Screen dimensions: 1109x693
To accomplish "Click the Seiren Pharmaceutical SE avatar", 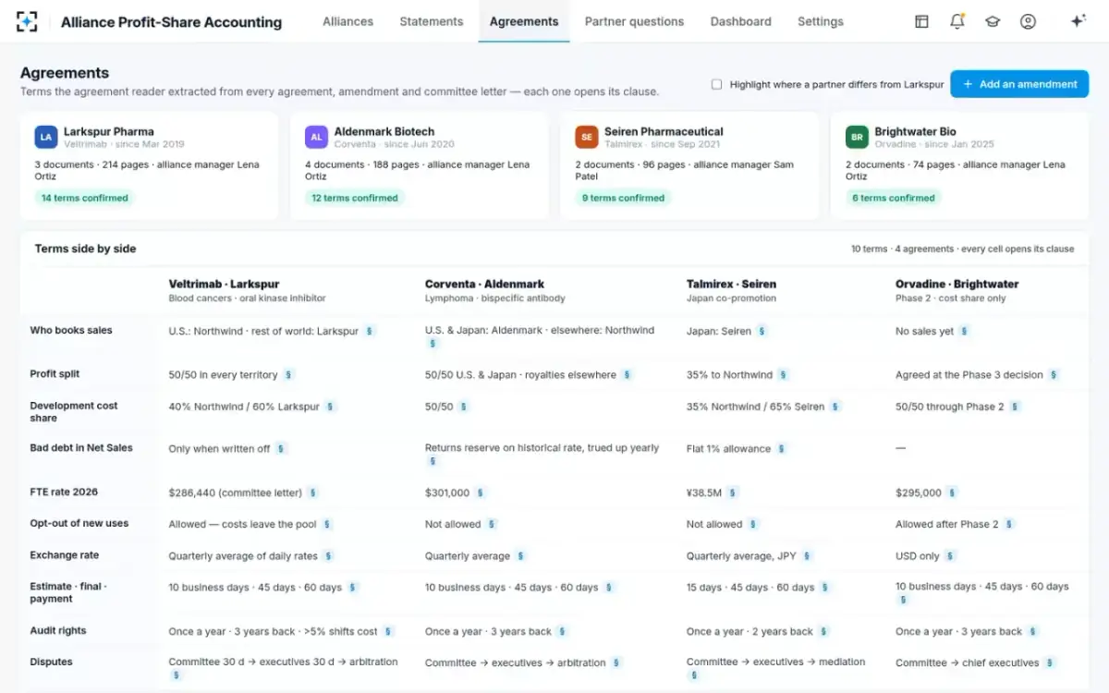I will (587, 138).
